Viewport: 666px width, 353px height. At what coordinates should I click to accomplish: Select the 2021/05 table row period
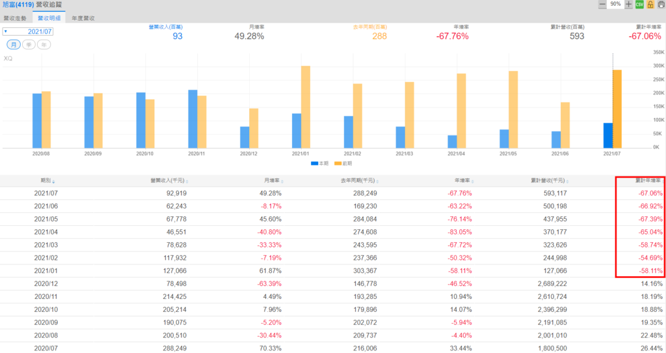tap(46, 219)
